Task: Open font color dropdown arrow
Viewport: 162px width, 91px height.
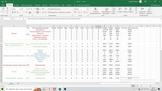Action: point(32,12)
